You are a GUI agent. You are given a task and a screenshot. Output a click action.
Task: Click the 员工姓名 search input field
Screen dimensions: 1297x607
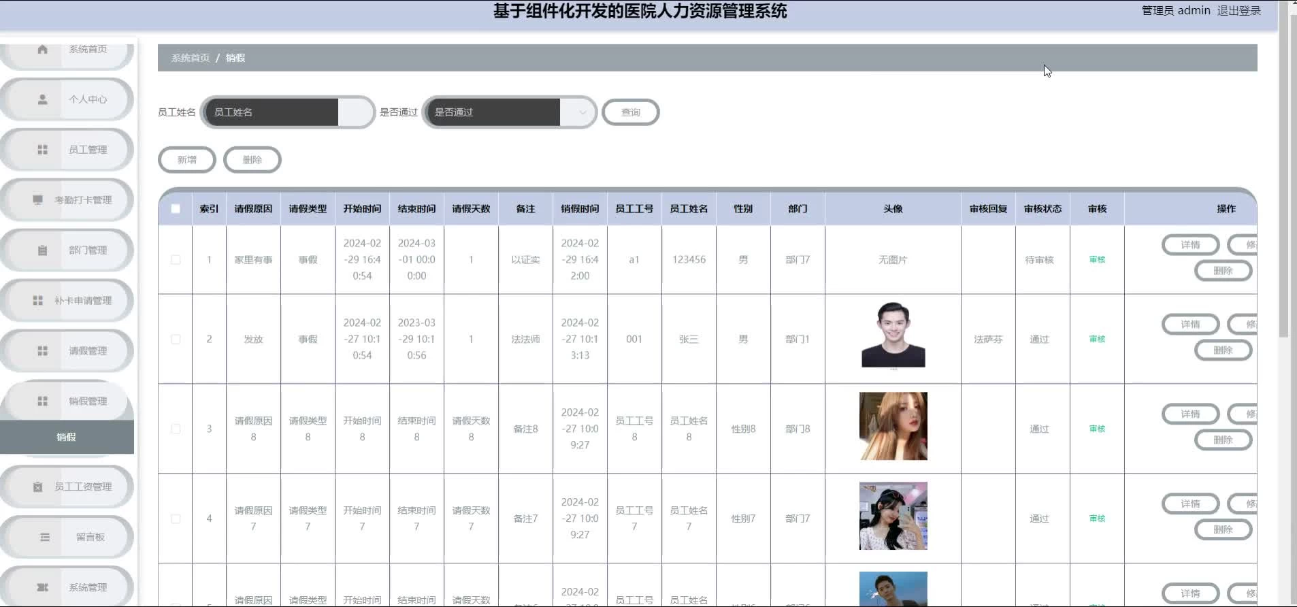288,112
